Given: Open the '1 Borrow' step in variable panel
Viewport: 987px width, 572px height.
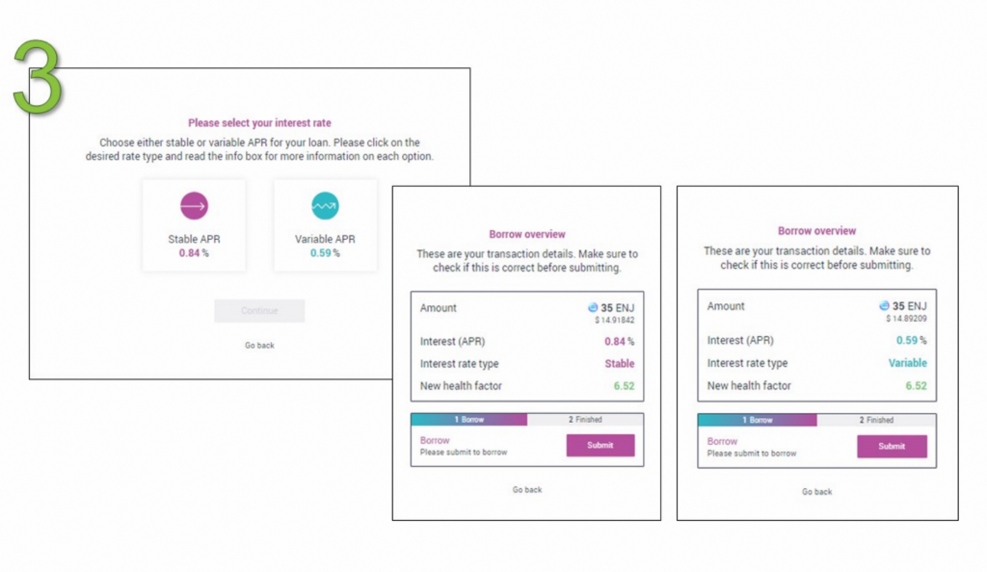Looking at the screenshot, I should point(758,420).
